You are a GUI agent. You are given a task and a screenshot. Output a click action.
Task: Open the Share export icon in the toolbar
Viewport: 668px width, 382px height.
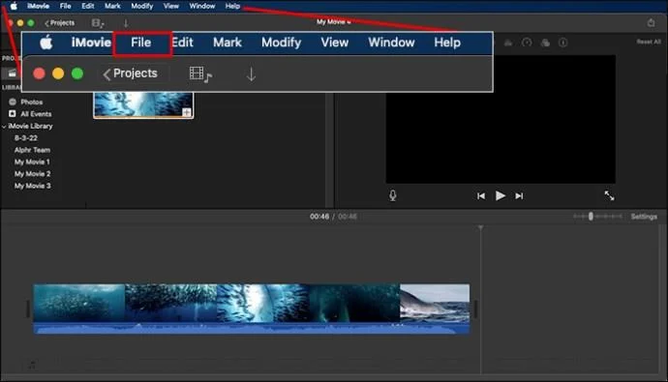[651, 22]
